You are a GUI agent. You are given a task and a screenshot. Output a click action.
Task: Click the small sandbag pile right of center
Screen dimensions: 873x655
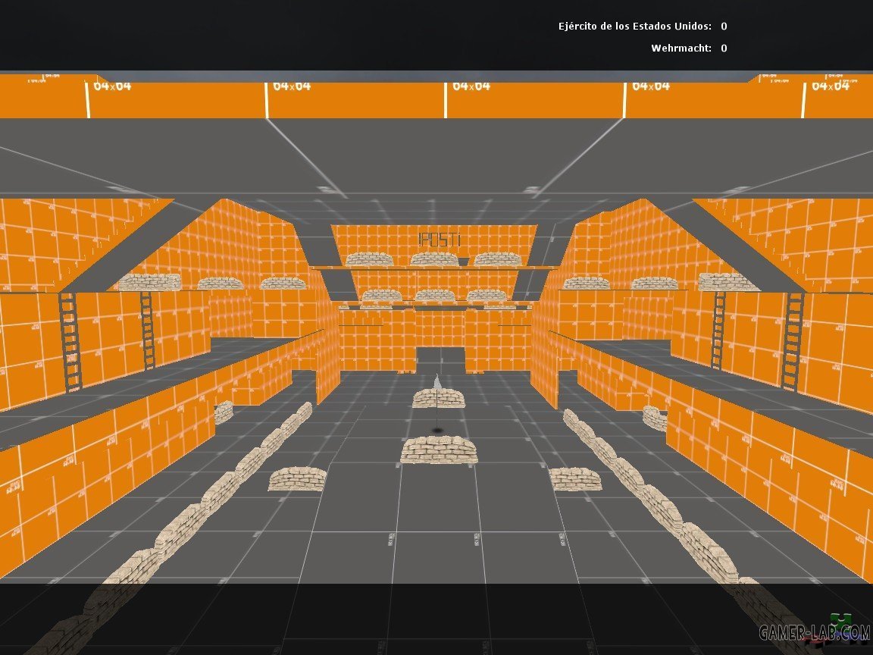(x=575, y=478)
